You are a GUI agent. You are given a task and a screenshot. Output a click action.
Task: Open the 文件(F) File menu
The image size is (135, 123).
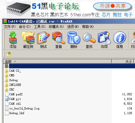(10, 27)
